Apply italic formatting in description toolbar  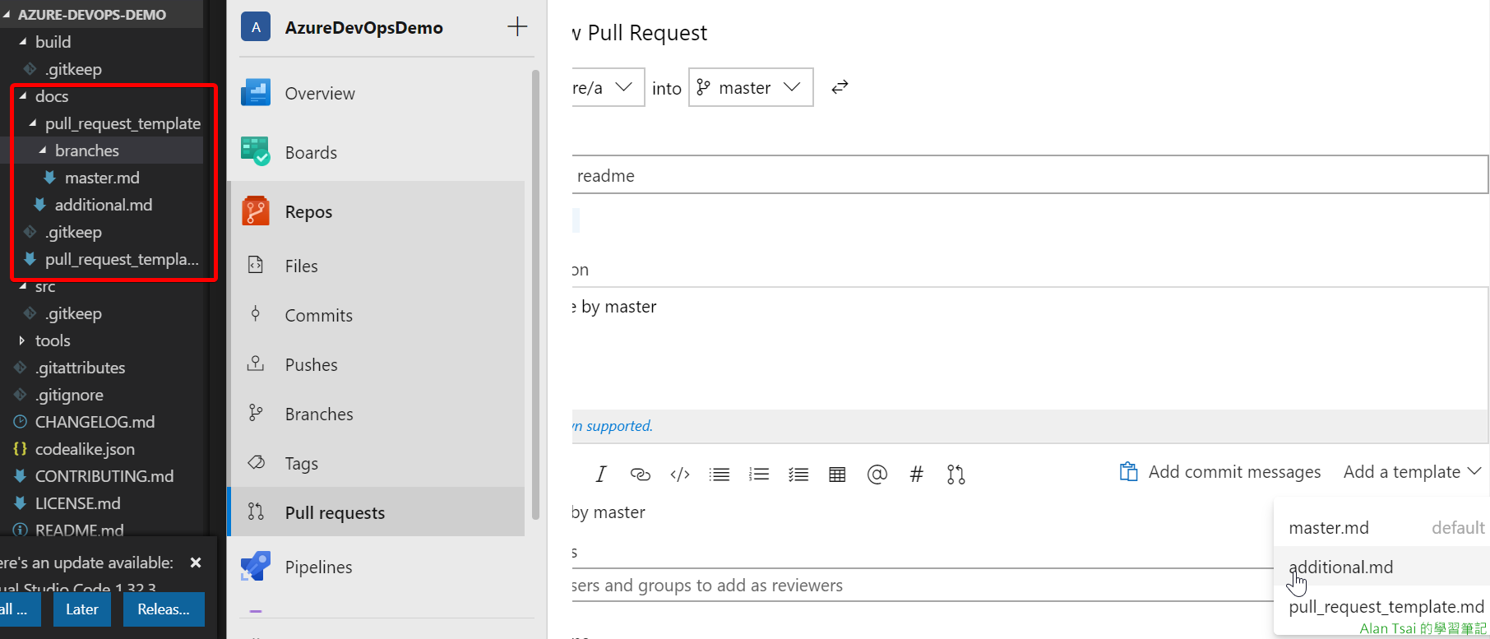coord(601,474)
